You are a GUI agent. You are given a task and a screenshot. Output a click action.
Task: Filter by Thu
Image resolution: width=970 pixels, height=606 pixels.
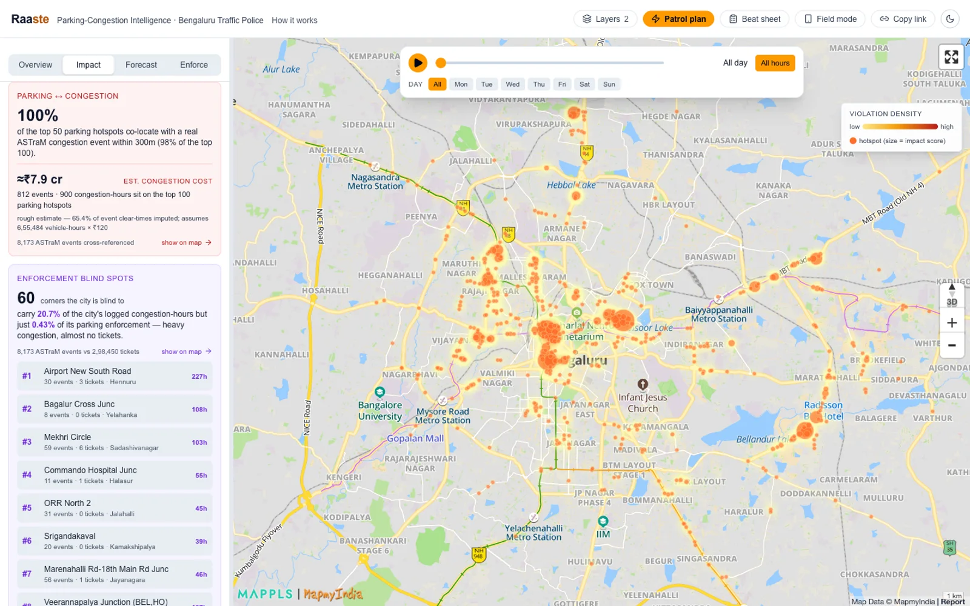point(539,84)
